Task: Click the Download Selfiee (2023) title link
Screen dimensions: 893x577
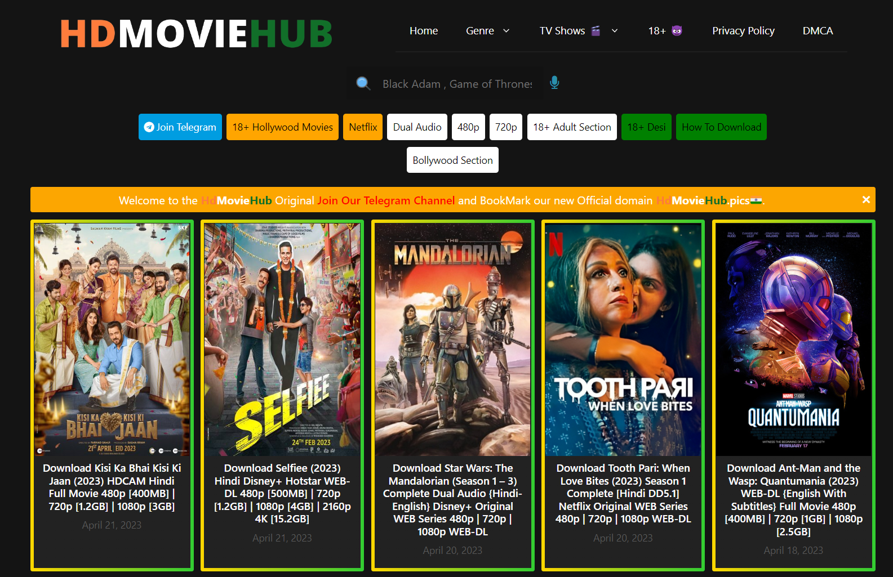Action: pyautogui.click(x=282, y=493)
